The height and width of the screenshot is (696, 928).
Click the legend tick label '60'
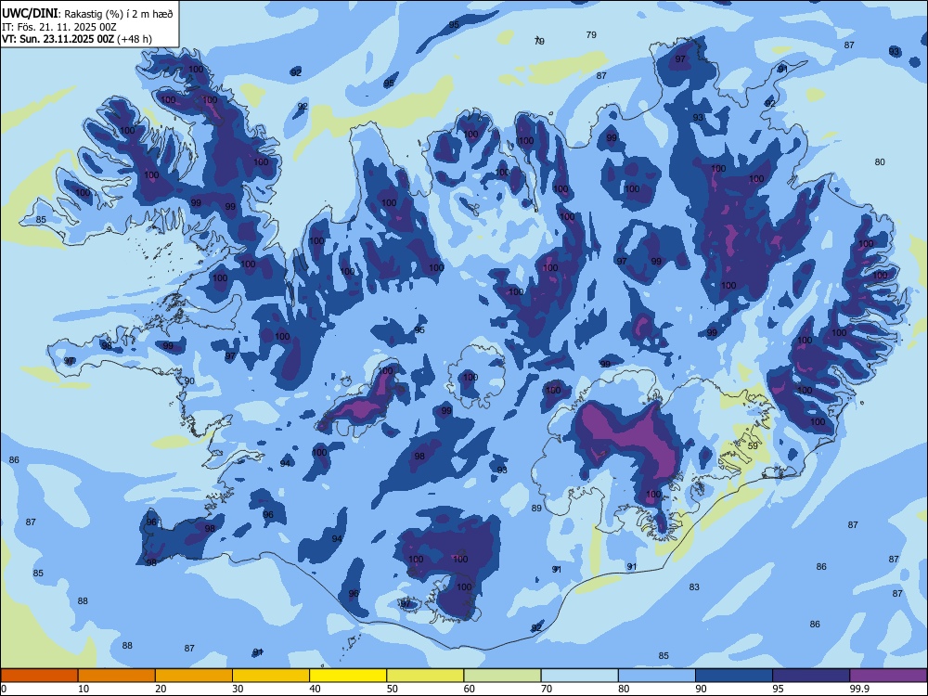pyautogui.click(x=470, y=689)
